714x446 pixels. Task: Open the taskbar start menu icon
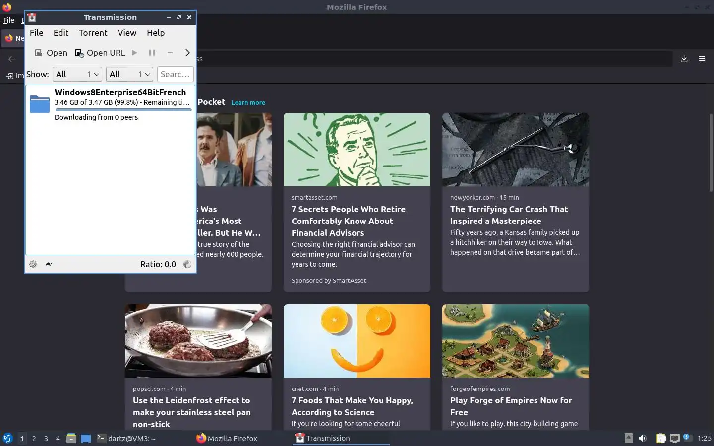[8, 438]
